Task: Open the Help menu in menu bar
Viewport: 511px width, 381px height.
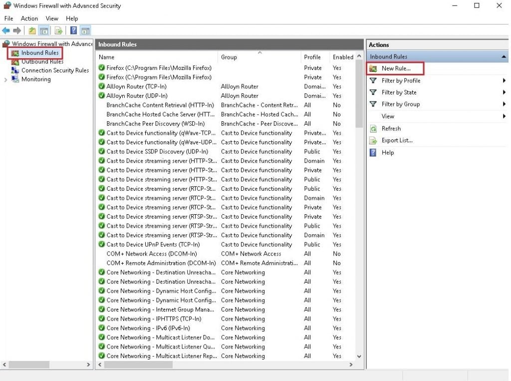Action: point(72,18)
